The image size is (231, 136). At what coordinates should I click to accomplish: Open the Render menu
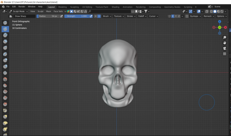pyautogui.click(x=22, y=6)
